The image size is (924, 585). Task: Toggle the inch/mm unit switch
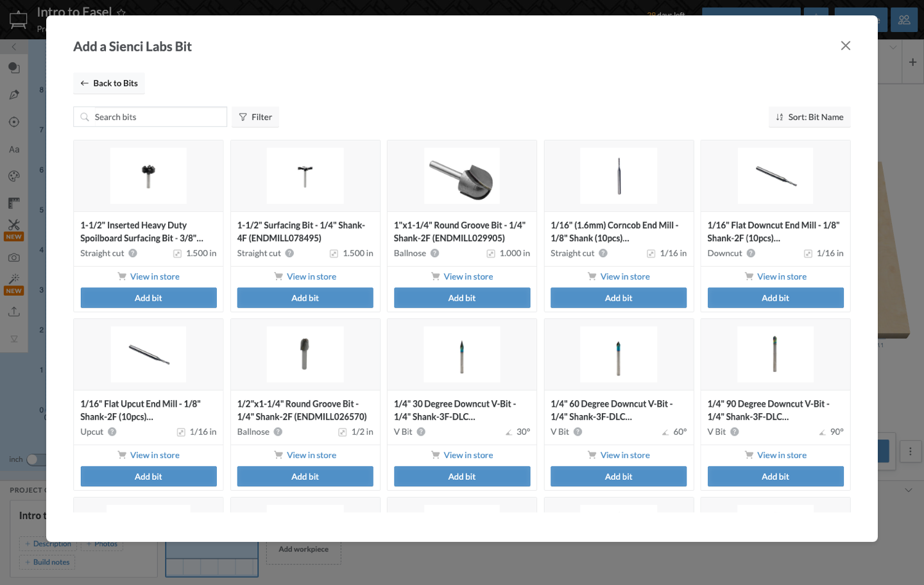(x=36, y=459)
